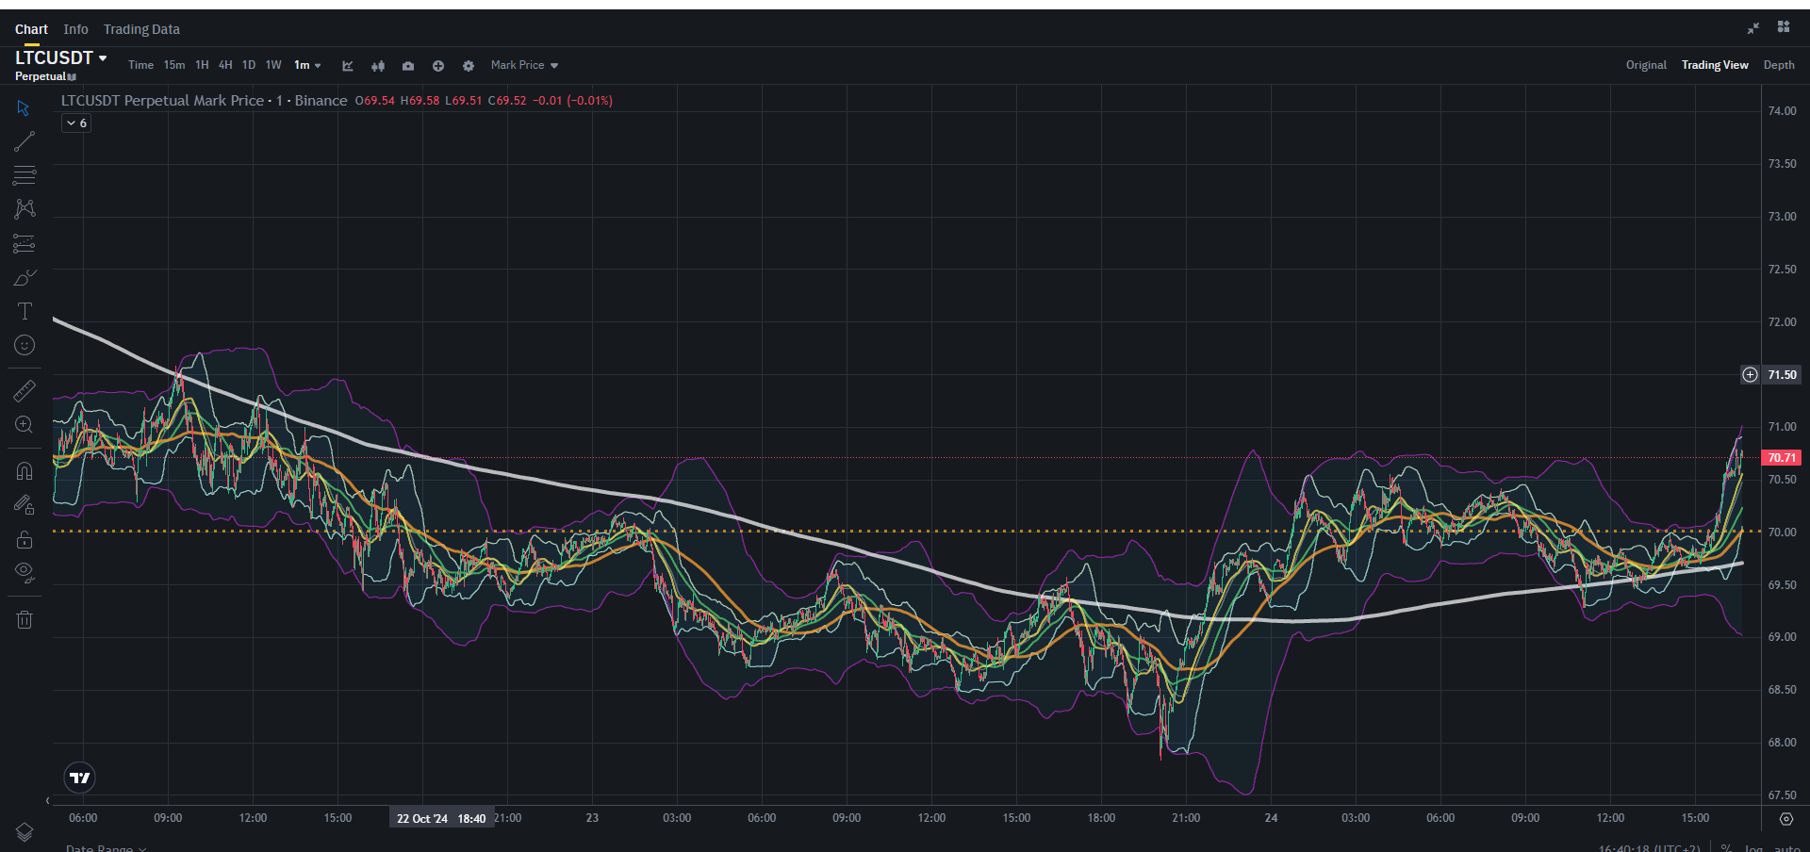Image resolution: width=1810 pixels, height=852 pixels.
Task: Set the interval to 1H
Action: tap(202, 65)
